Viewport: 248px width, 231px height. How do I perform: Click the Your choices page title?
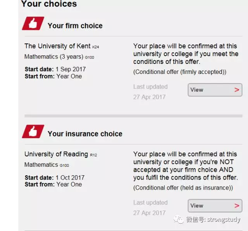pyautogui.click(x=49, y=3)
